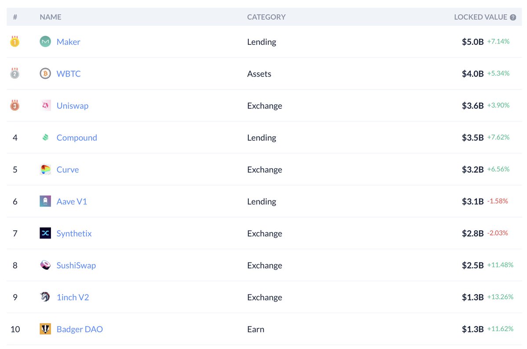Open the SushiSwap project link
This screenshot has height=349, width=527.
76,265
